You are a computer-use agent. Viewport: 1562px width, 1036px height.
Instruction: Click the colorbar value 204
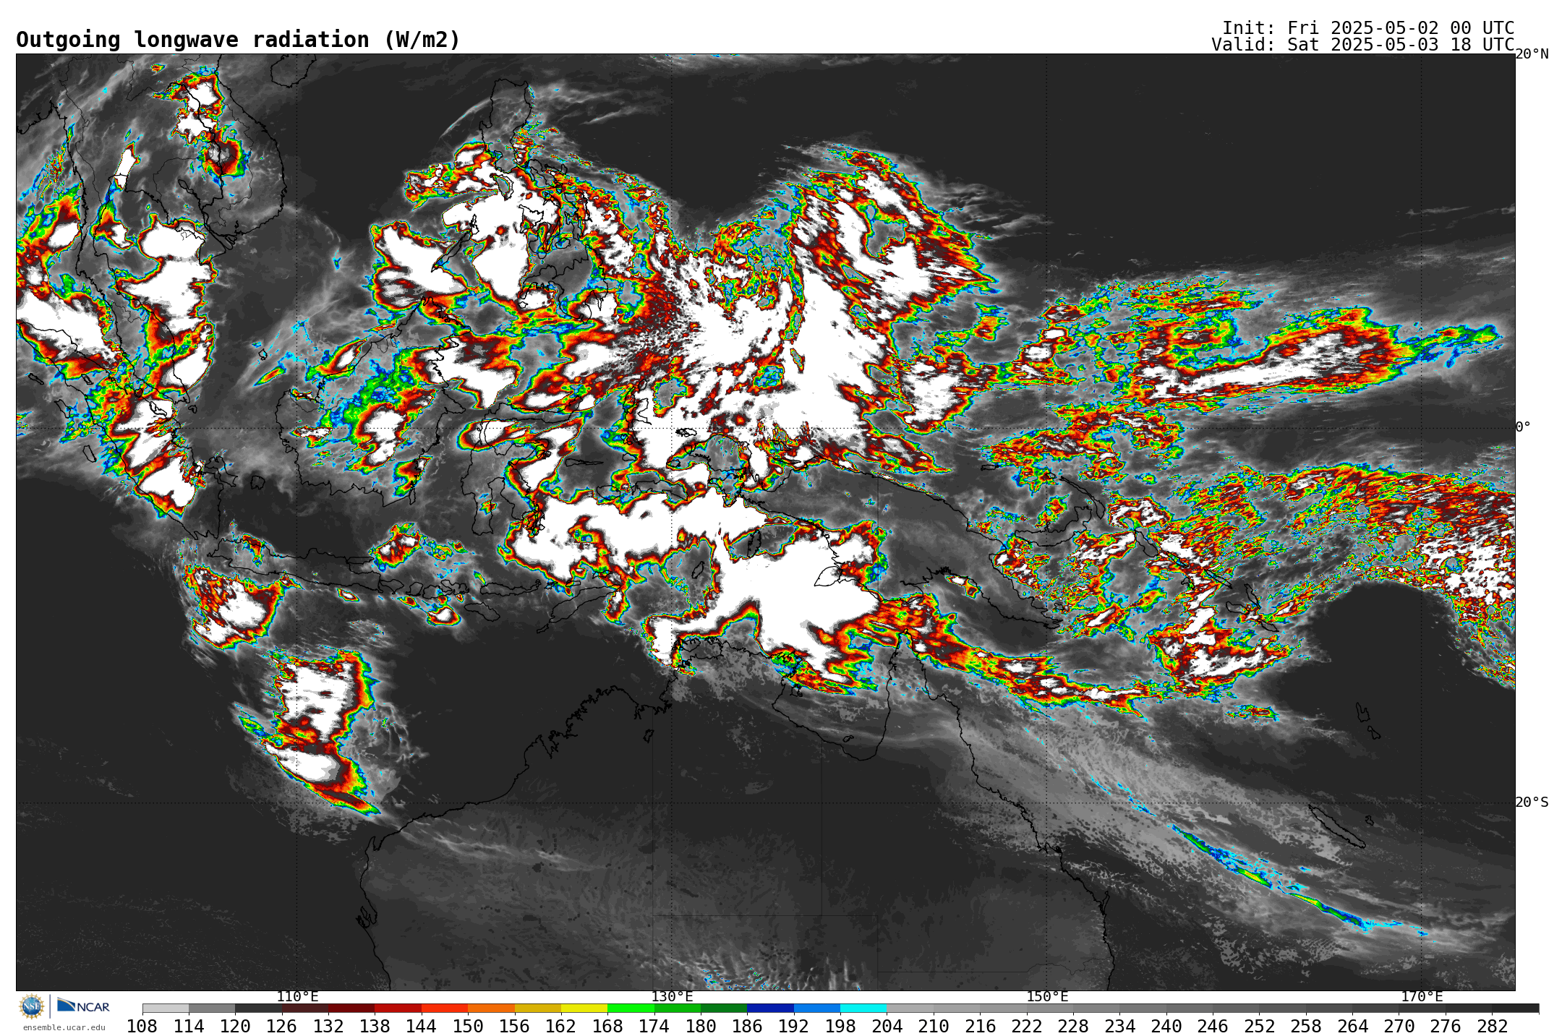pos(887,1027)
